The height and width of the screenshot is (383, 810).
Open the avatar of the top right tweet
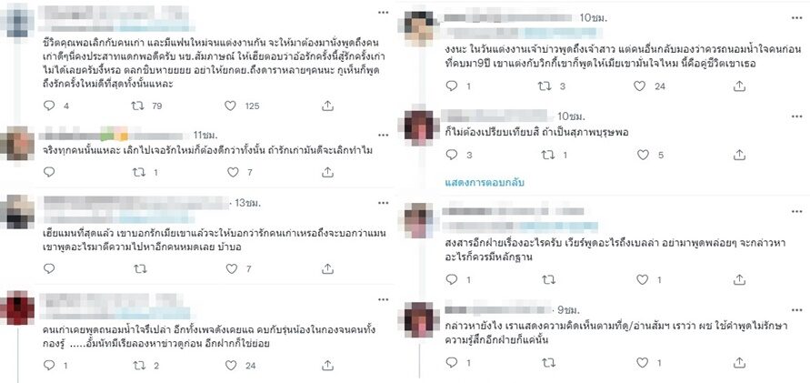pos(418,25)
